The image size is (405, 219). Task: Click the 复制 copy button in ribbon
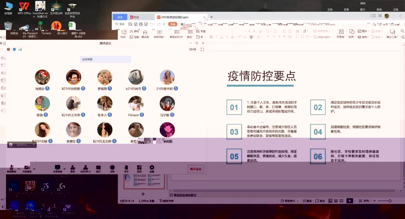[x=135, y=37]
